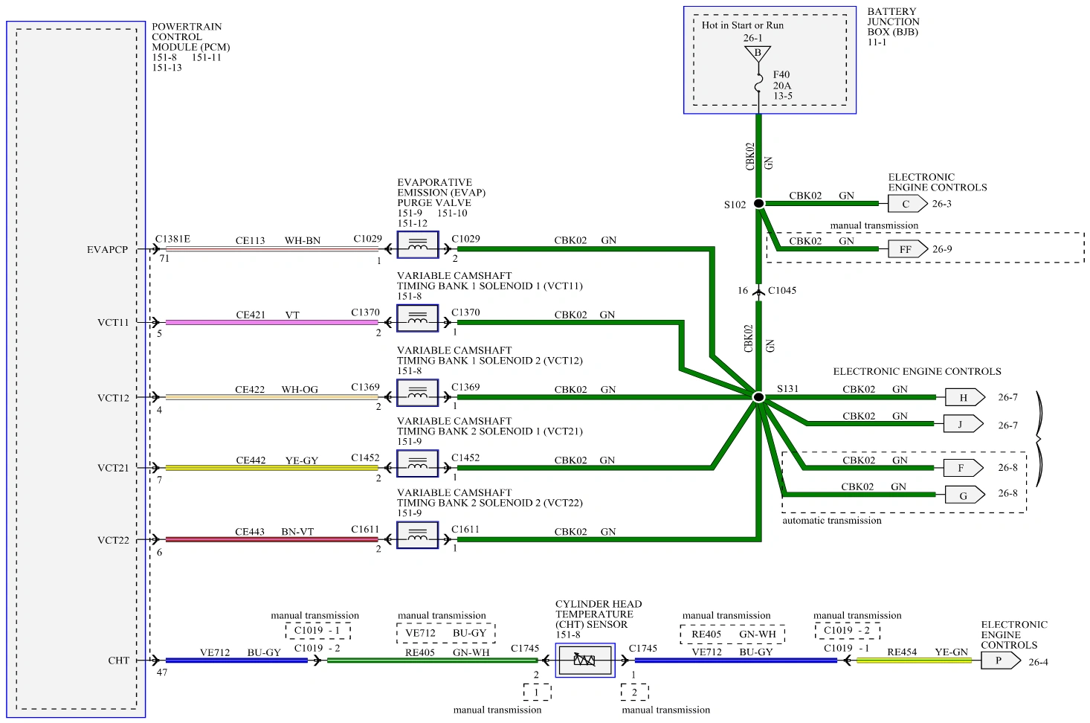The height and width of the screenshot is (723, 1090).
Task: Follow the H connector arrow to 26-7
Action: [964, 397]
